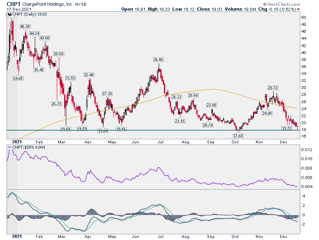Image resolution: width=319 pixels, height=240 pixels.
Task: Click the 50 tick on price axis
Action: [304, 18]
